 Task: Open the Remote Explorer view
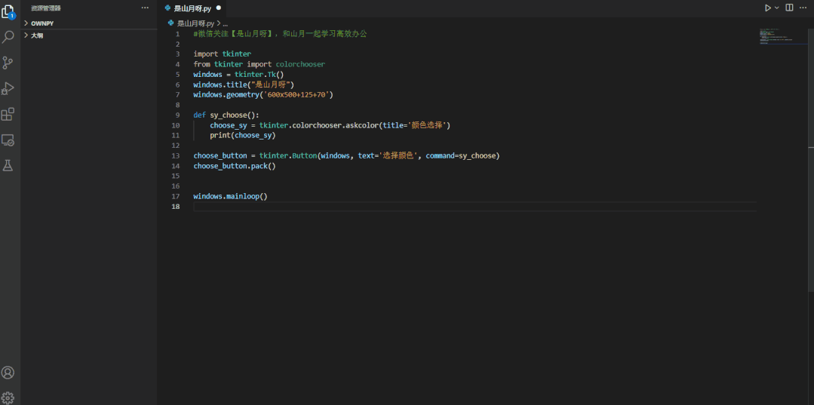tap(8, 140)
